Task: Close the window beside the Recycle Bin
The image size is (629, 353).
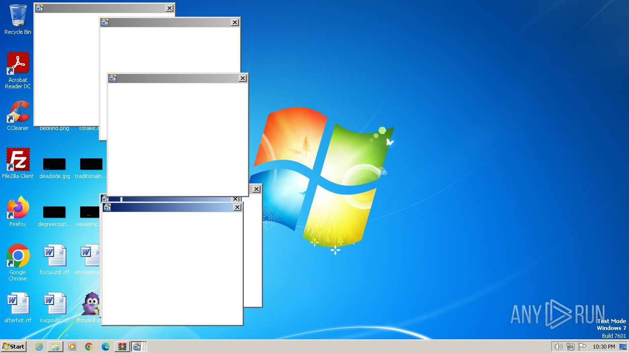Action: 170,8
